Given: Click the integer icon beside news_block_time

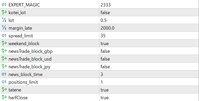Looking at the screenshot, I should (4, 74).
